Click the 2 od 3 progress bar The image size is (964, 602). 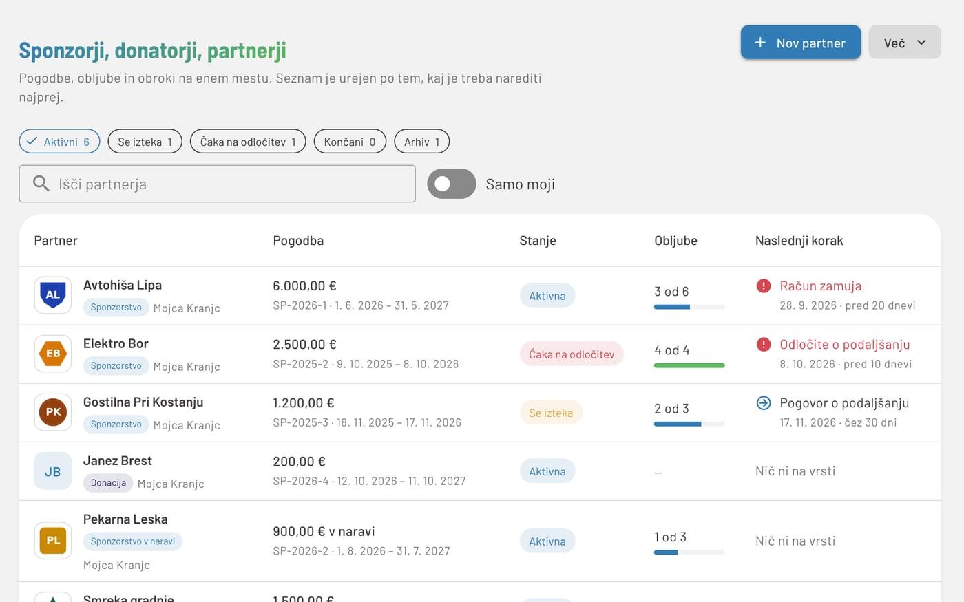point(689,424)
